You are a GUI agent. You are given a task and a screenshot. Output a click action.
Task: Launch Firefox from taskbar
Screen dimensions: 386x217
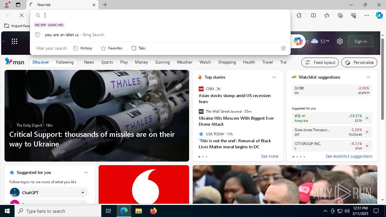click(153, 211)
